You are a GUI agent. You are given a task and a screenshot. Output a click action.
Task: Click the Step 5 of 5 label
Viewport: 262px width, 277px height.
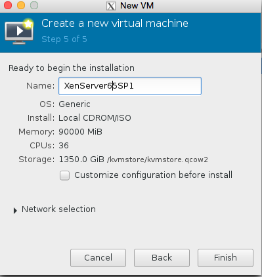tap(64, 39)
